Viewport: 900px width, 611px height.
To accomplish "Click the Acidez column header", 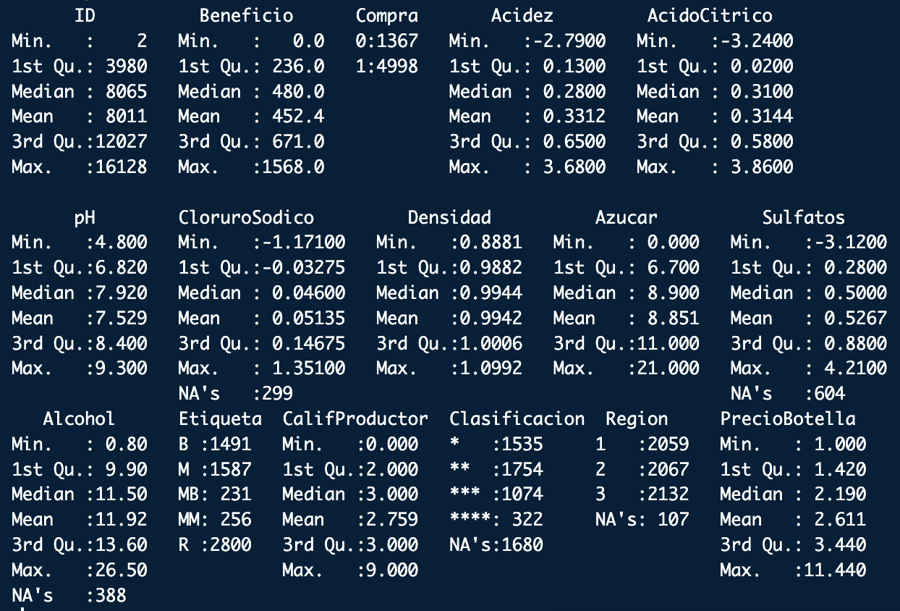I will pyautogui.click(x=522, y=15).
